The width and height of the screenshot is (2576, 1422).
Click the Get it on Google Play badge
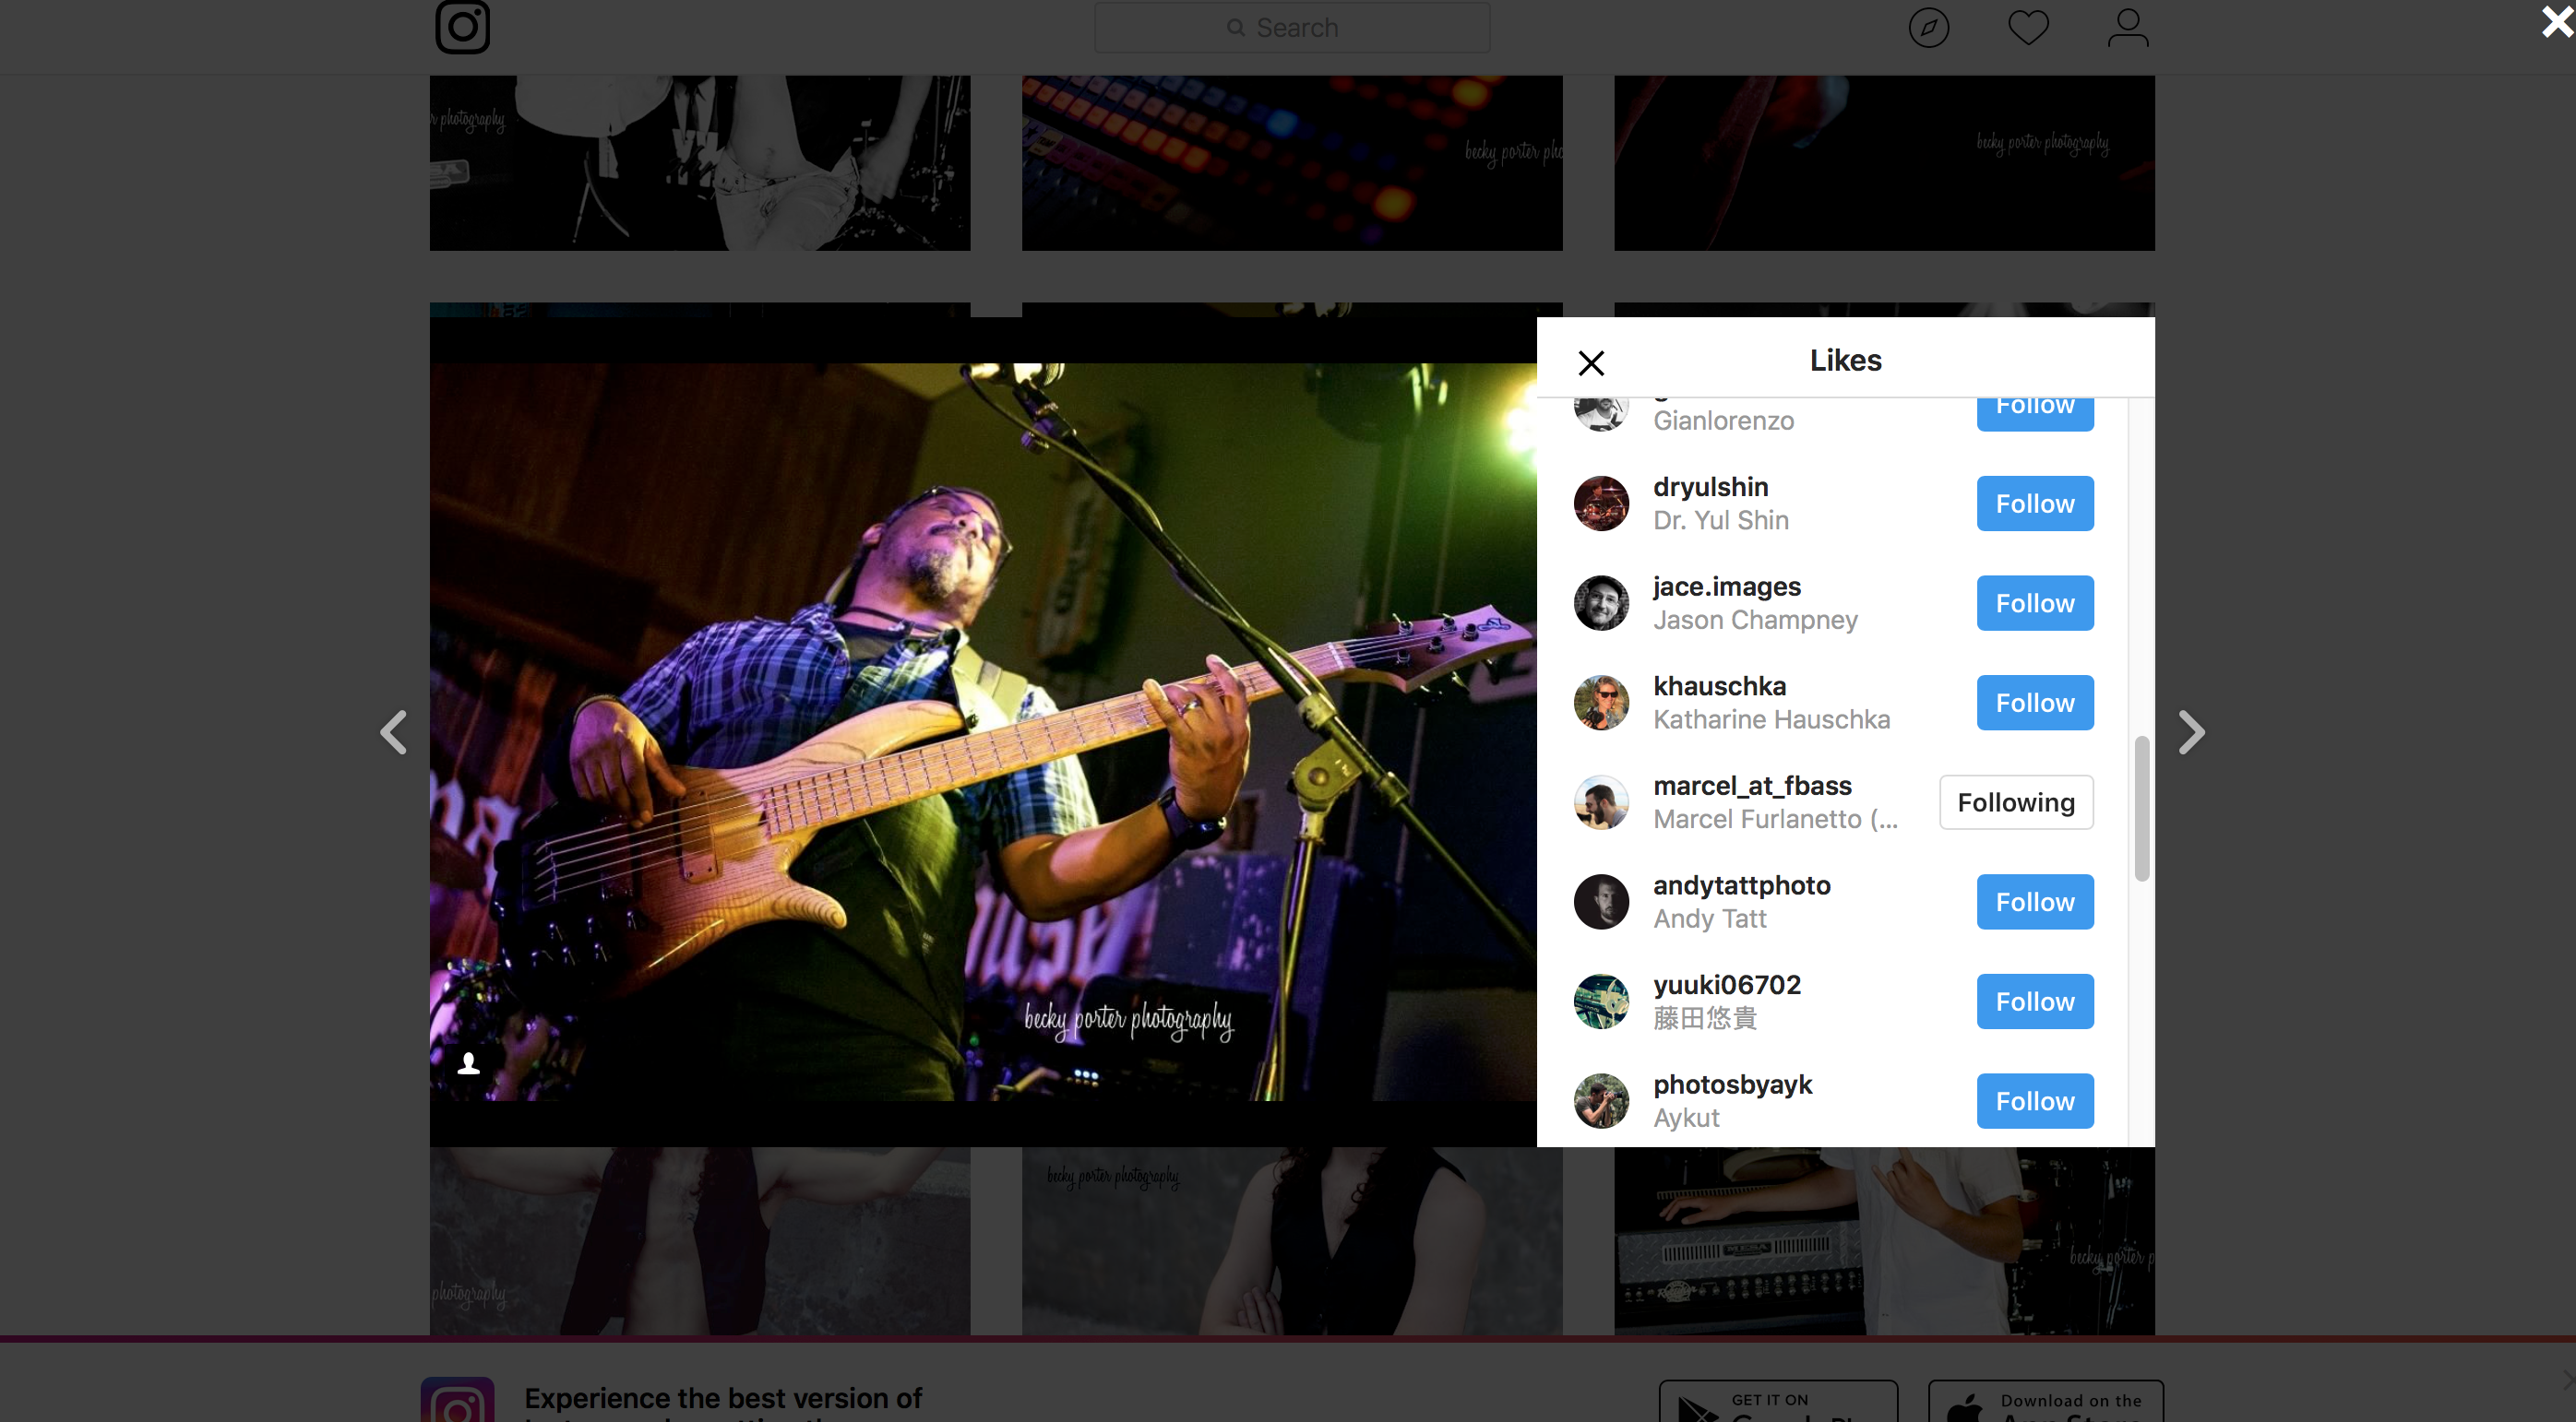point(1778,1401)
